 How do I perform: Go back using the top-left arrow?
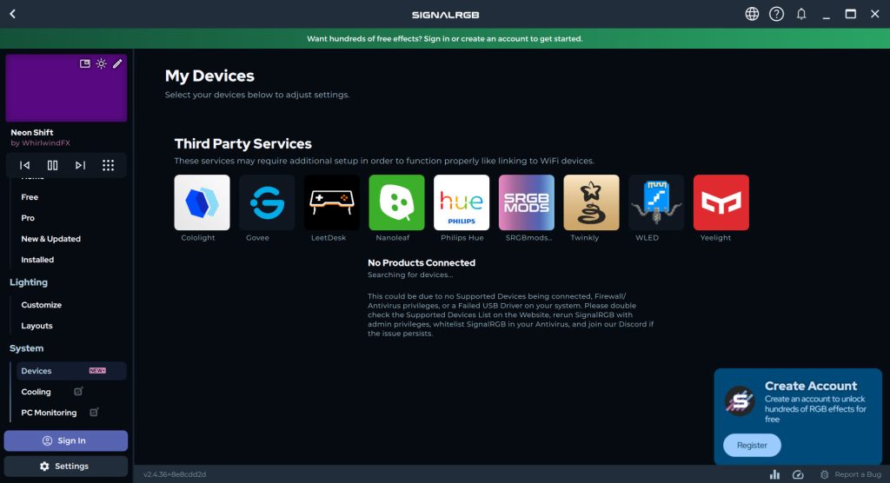(x=12, y=14)
